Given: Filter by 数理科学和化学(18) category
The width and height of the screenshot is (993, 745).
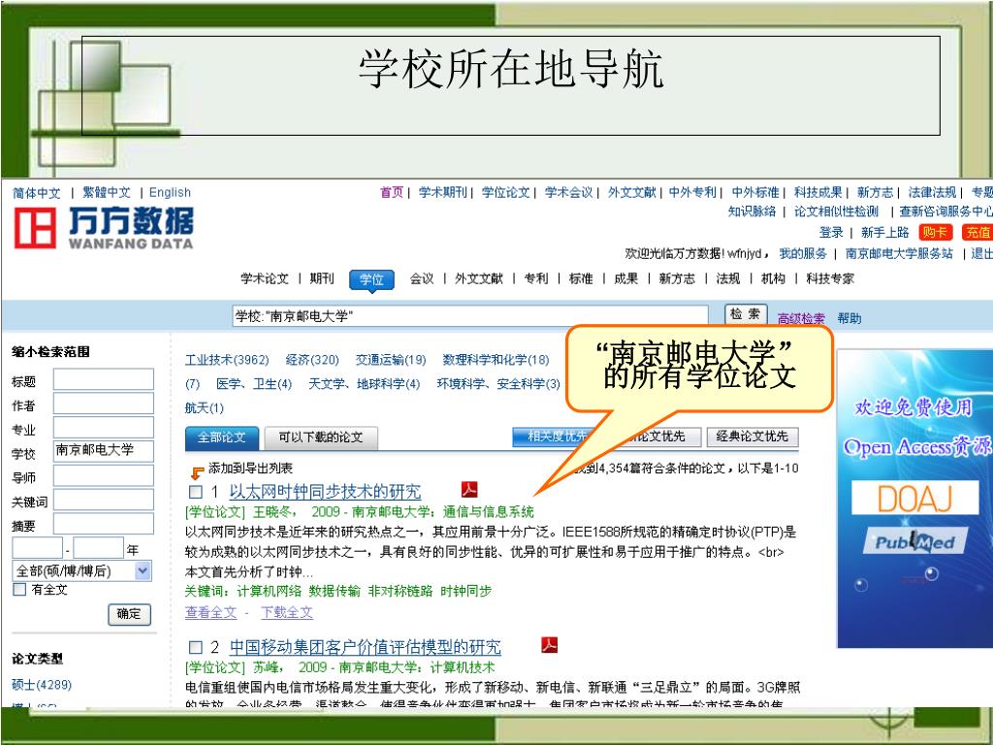Looking at the screenshot, I should pos(496,360).
